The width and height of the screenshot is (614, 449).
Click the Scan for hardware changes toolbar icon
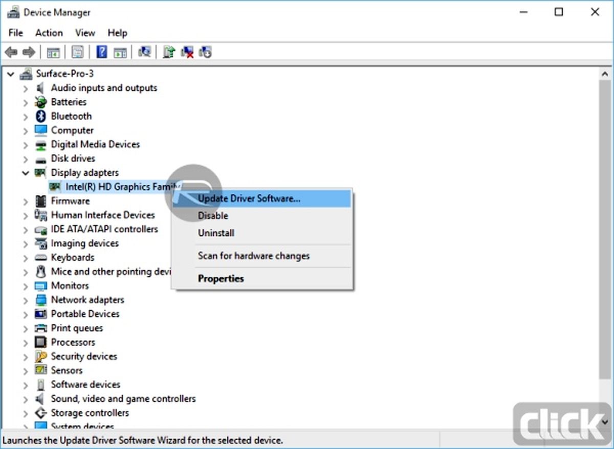(x=145, y=52)
